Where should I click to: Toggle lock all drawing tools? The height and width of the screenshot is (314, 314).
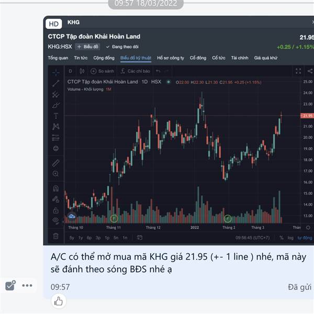56,210
